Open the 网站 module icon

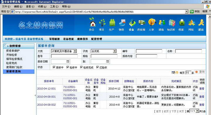191,23
